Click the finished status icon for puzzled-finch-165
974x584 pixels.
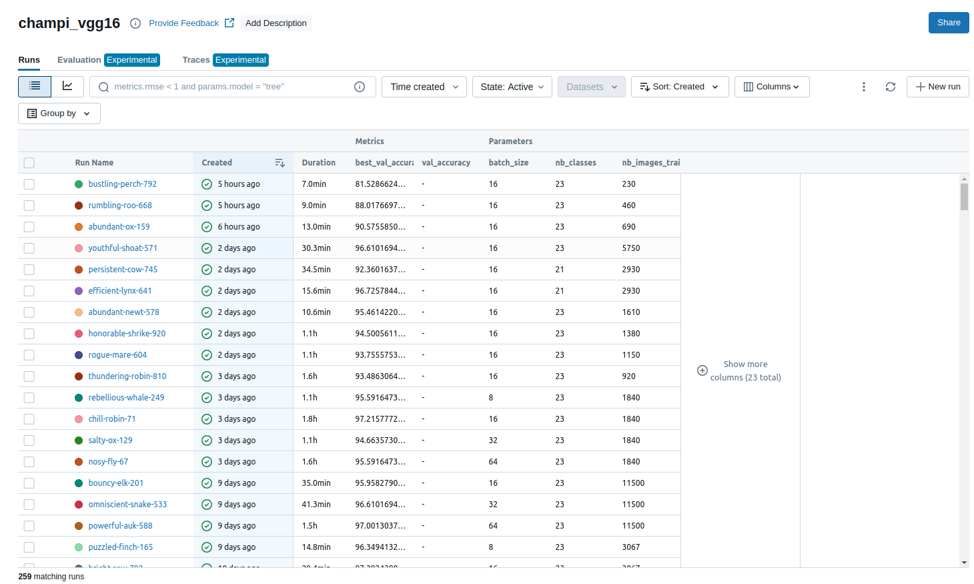pos(207,547)
